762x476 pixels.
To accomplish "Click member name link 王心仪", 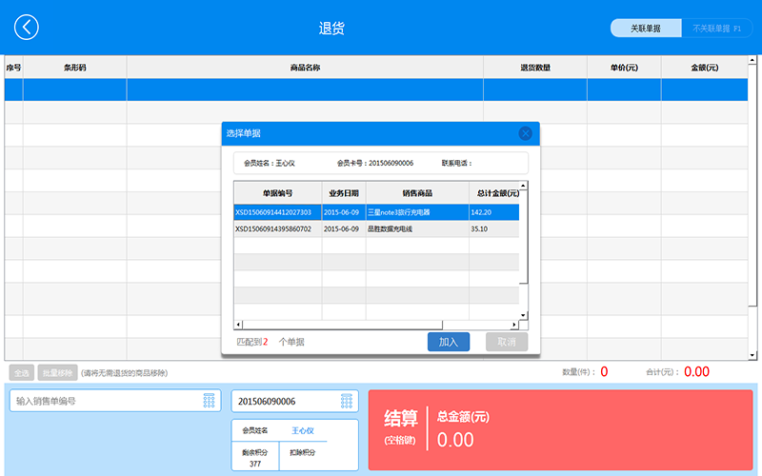I will pyautogui.click(x=303, y=431).
